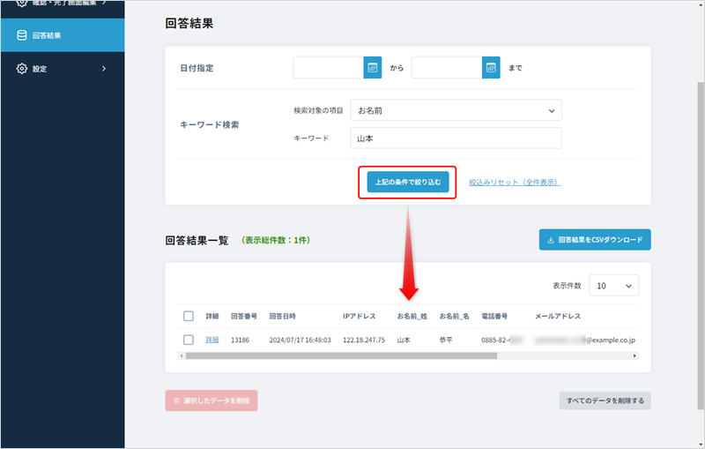Click the 回答日時 column header
The width and height of the screenshot is (705, 449).
click(x=282, y=317)
